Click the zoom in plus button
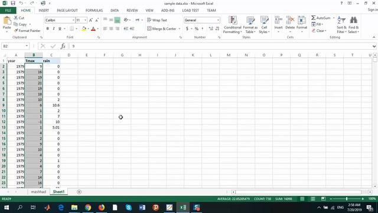 (363, 199)
